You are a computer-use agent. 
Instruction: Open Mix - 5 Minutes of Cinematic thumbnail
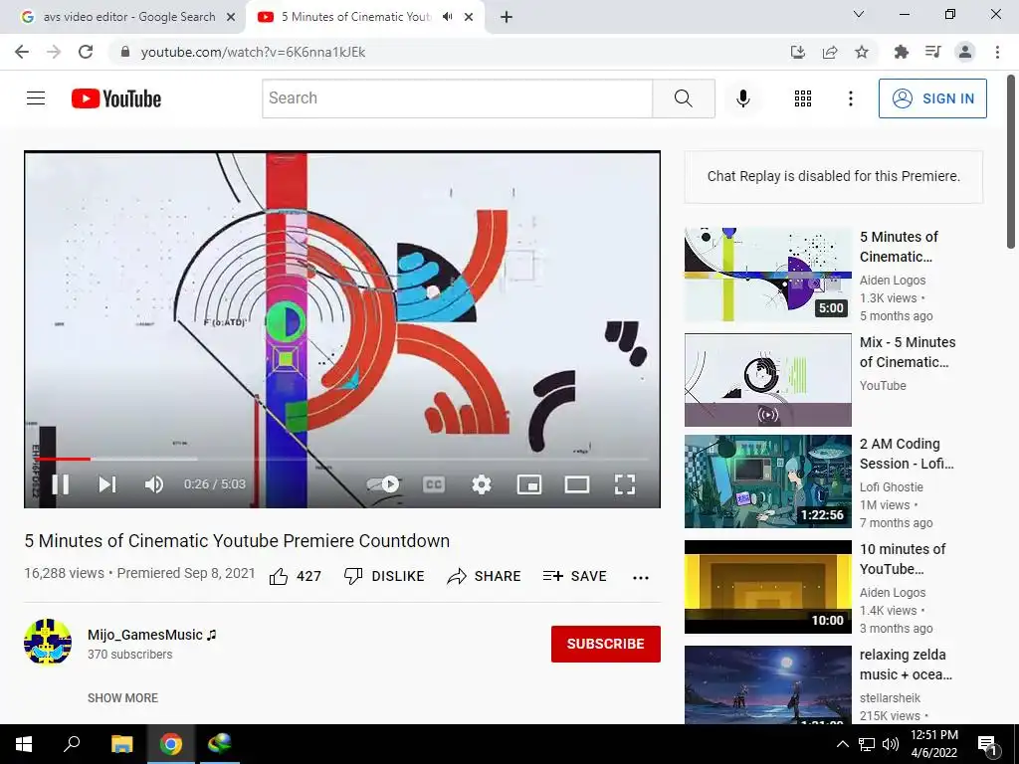[767, 380]
